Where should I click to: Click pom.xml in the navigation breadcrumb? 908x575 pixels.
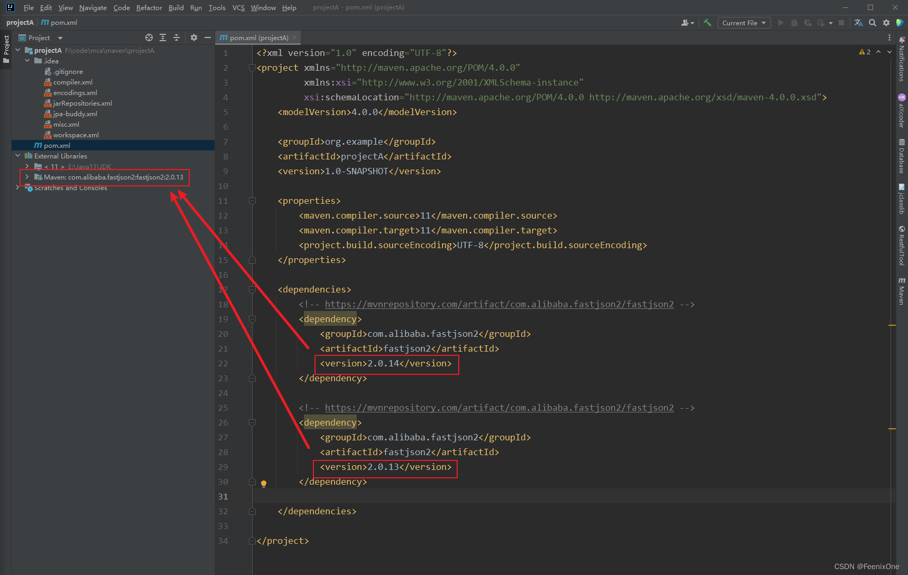click(59, 23)
